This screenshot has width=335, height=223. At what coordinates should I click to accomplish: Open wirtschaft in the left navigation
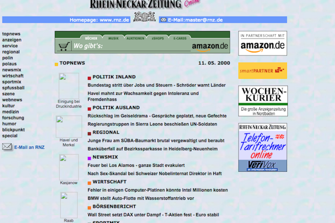coord(13,76)
